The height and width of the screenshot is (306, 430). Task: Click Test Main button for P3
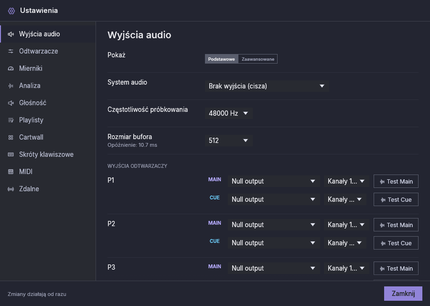point(396,268)
